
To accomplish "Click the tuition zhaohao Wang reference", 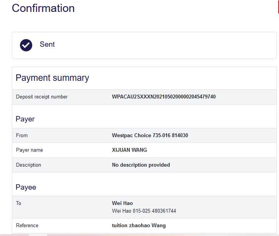I will point(139,226).
